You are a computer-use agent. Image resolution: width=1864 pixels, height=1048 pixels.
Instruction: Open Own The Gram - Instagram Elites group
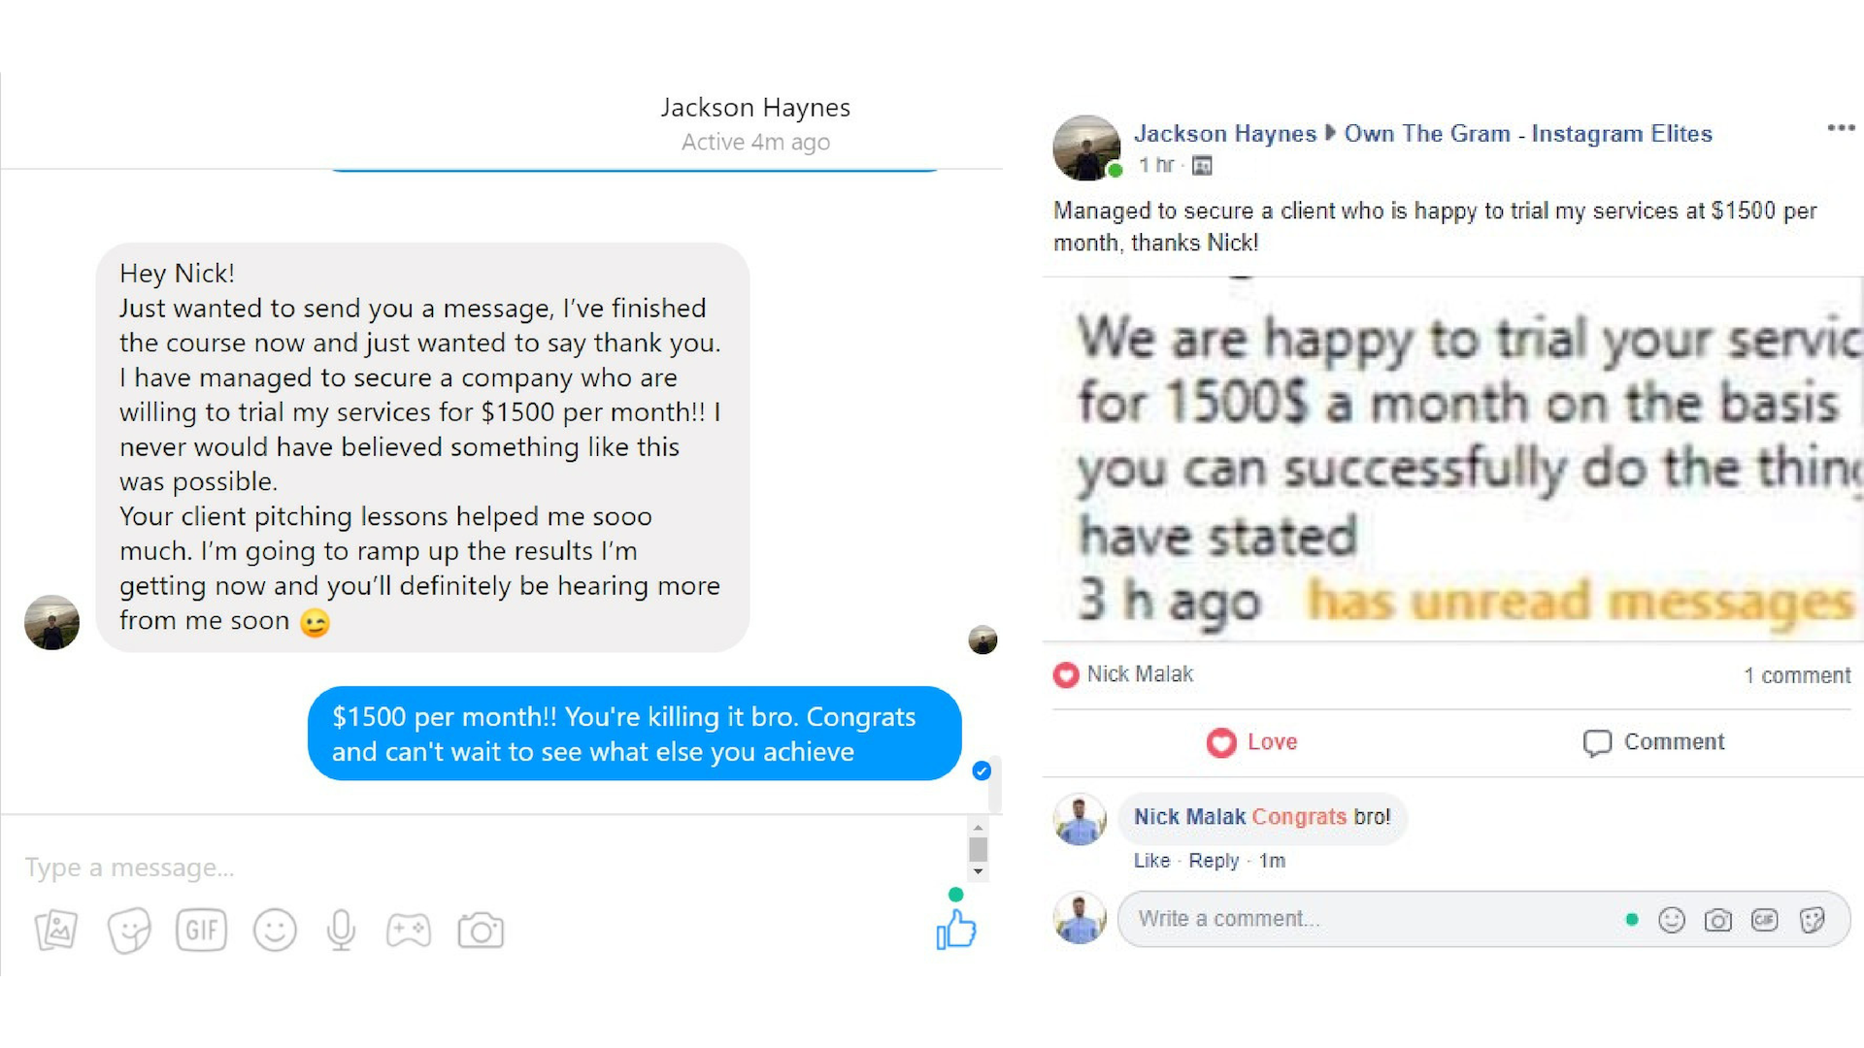point(1528,134)
